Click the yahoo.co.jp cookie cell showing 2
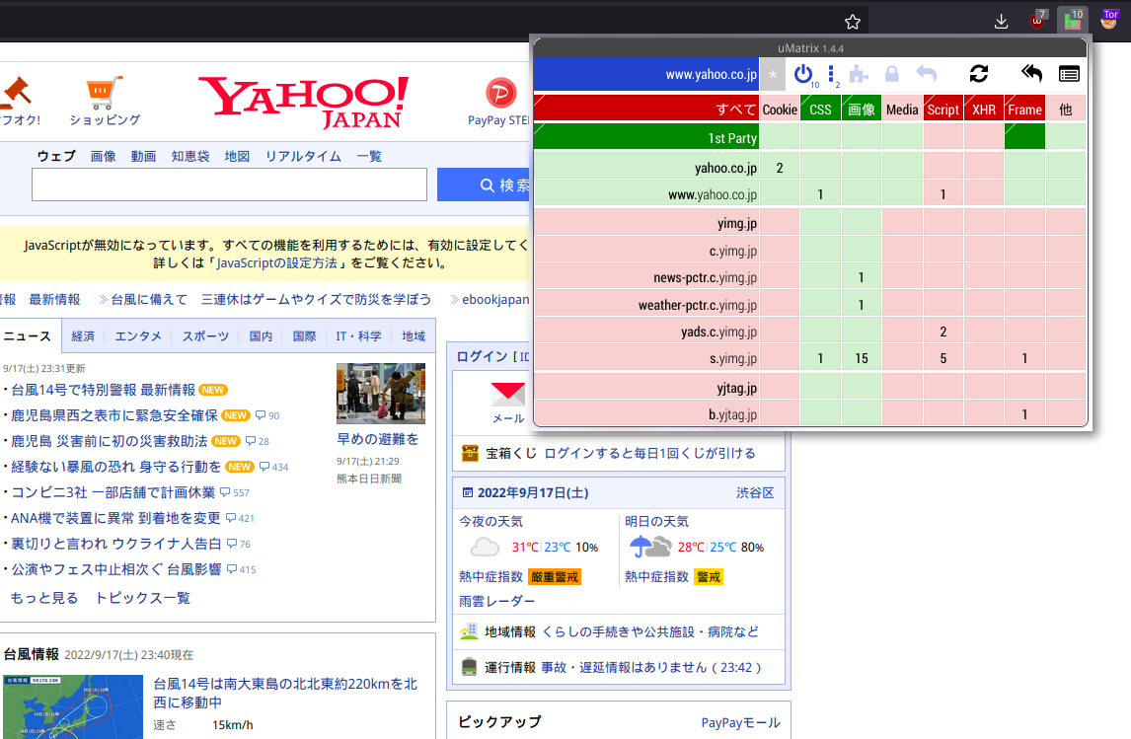Screen dimensions: 1131x739 pos(780,168)
